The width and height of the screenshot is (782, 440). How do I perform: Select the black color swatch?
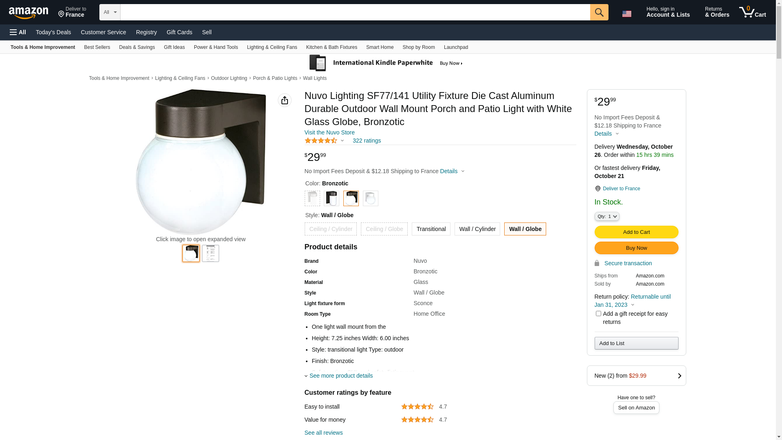coord(332,198)
